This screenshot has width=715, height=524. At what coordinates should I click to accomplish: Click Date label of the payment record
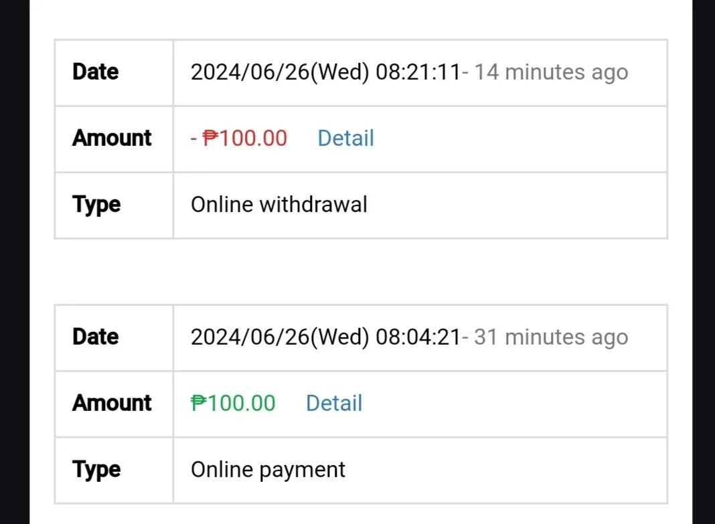[95, 337]
